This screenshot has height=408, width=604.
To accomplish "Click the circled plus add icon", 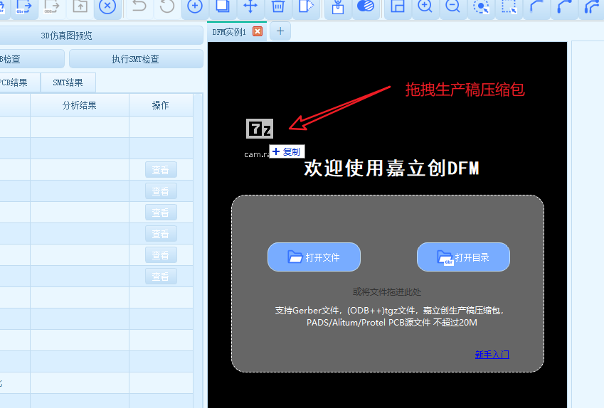I will [195, 6].
